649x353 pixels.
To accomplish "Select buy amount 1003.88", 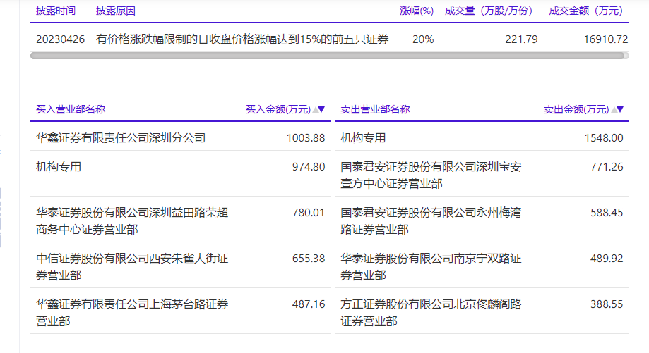I will pos(306,138).
